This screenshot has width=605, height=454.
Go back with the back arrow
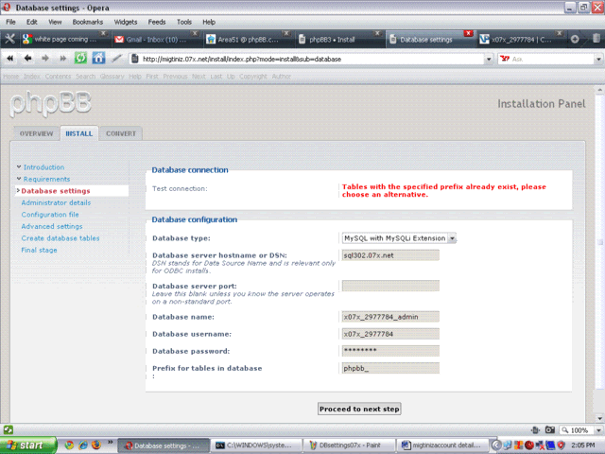[x=27, y=59]
